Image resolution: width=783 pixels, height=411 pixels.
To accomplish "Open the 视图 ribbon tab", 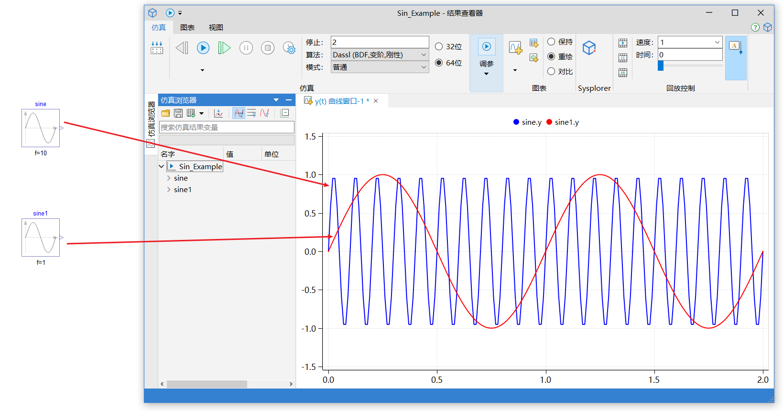I will (216, 28).
